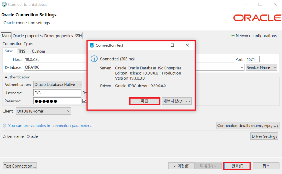
Task: Open the Service Name dropdown
Action: pyautogui.click(x=262, y=67)
